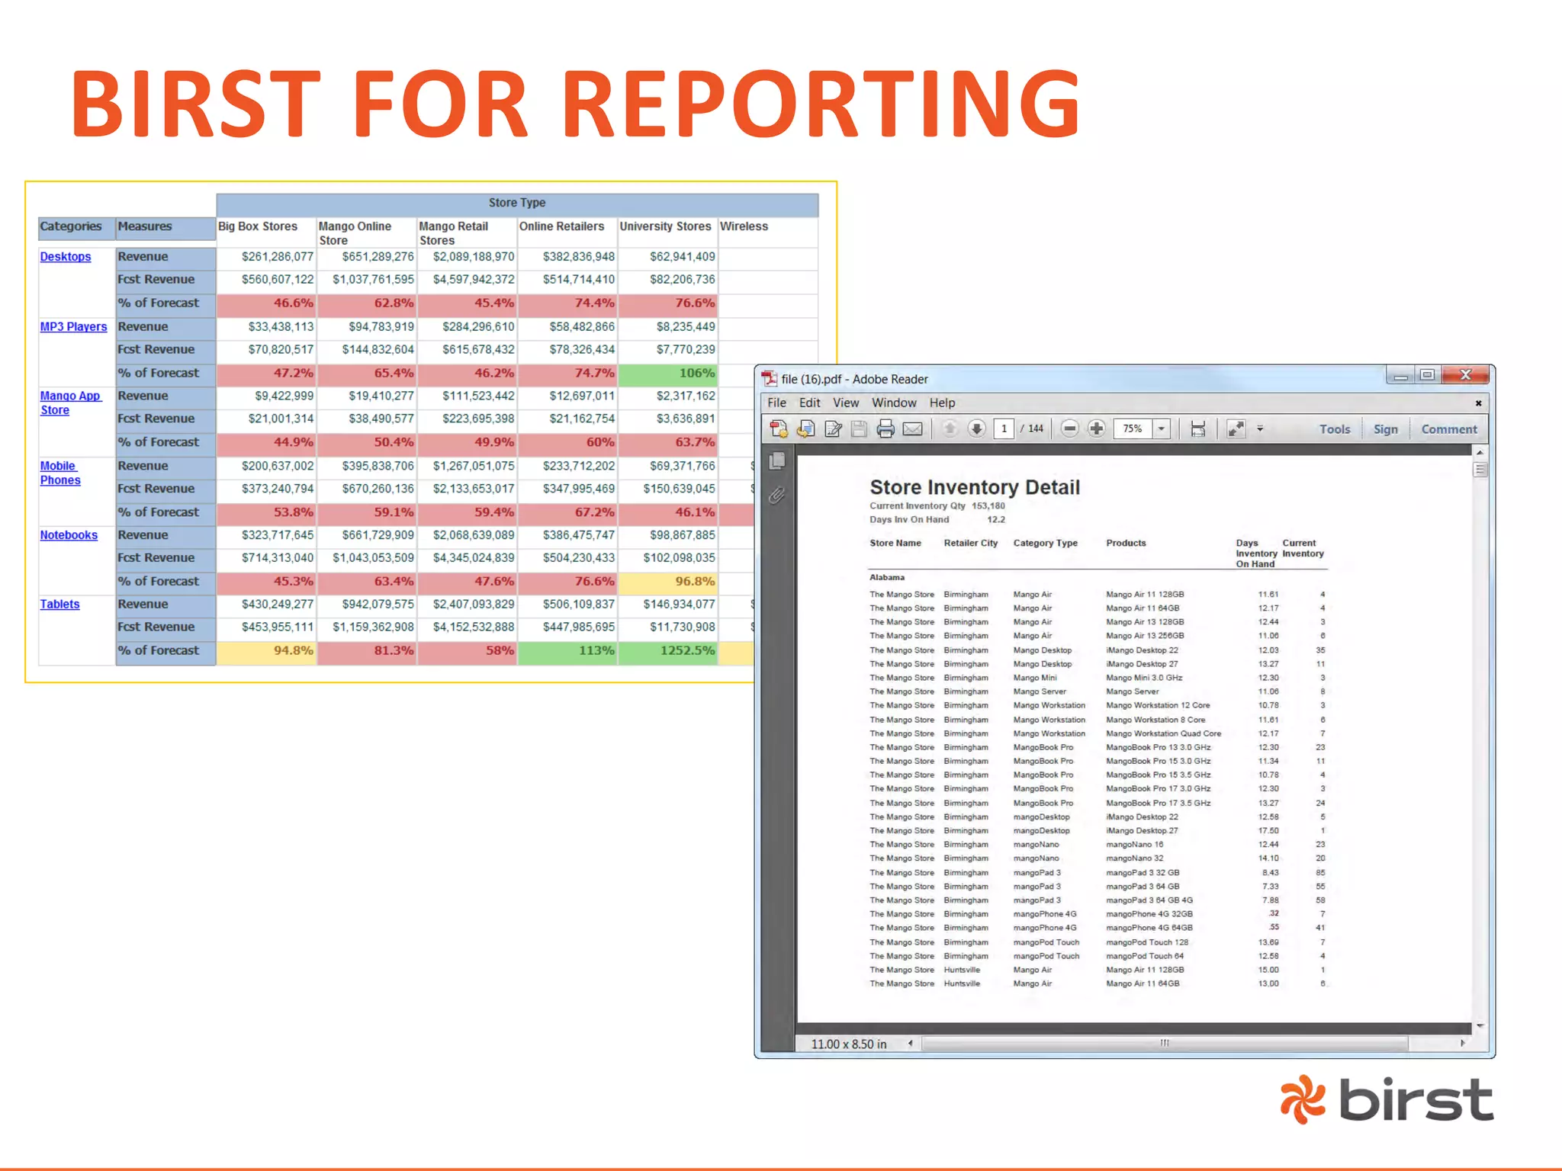
Task: Click the green 106% forecast cell
Action: pos(668,374)
